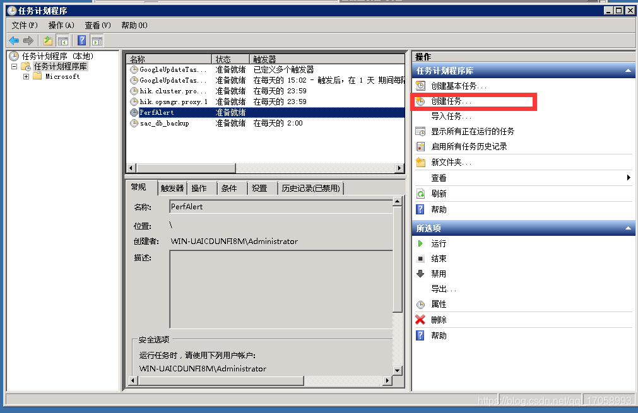
Task: Sort task list by 名称 column header
Action: pos(169,59)
